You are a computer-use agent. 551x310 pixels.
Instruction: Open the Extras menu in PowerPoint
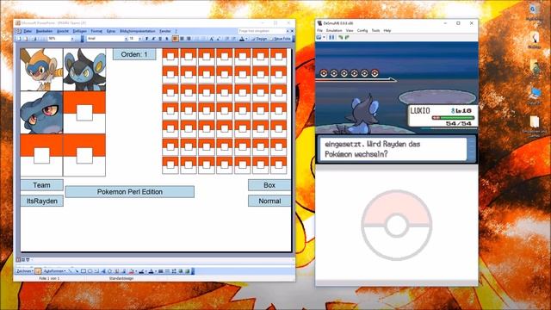111,31
